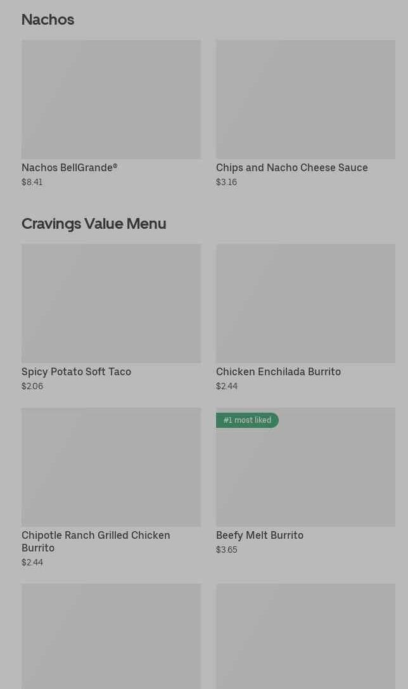Select the Beefy Melt Burrito title text
Image resolution: width=408 pixels, height=689 pixels.
tap(259, 535)
